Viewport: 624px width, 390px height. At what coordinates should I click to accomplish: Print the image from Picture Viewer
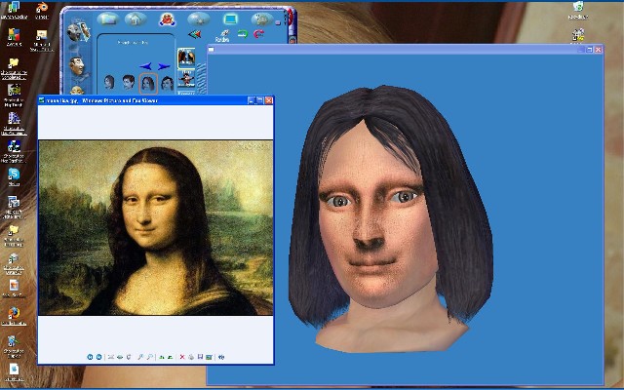(191, 357)
